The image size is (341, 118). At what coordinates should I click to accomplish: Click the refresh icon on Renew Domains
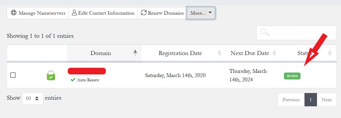144,13
